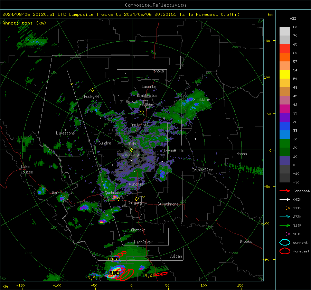The height and width of the screenshot is (290, 311).
Task: Click the 10.6 storm top label
Action: click(113, 259)
